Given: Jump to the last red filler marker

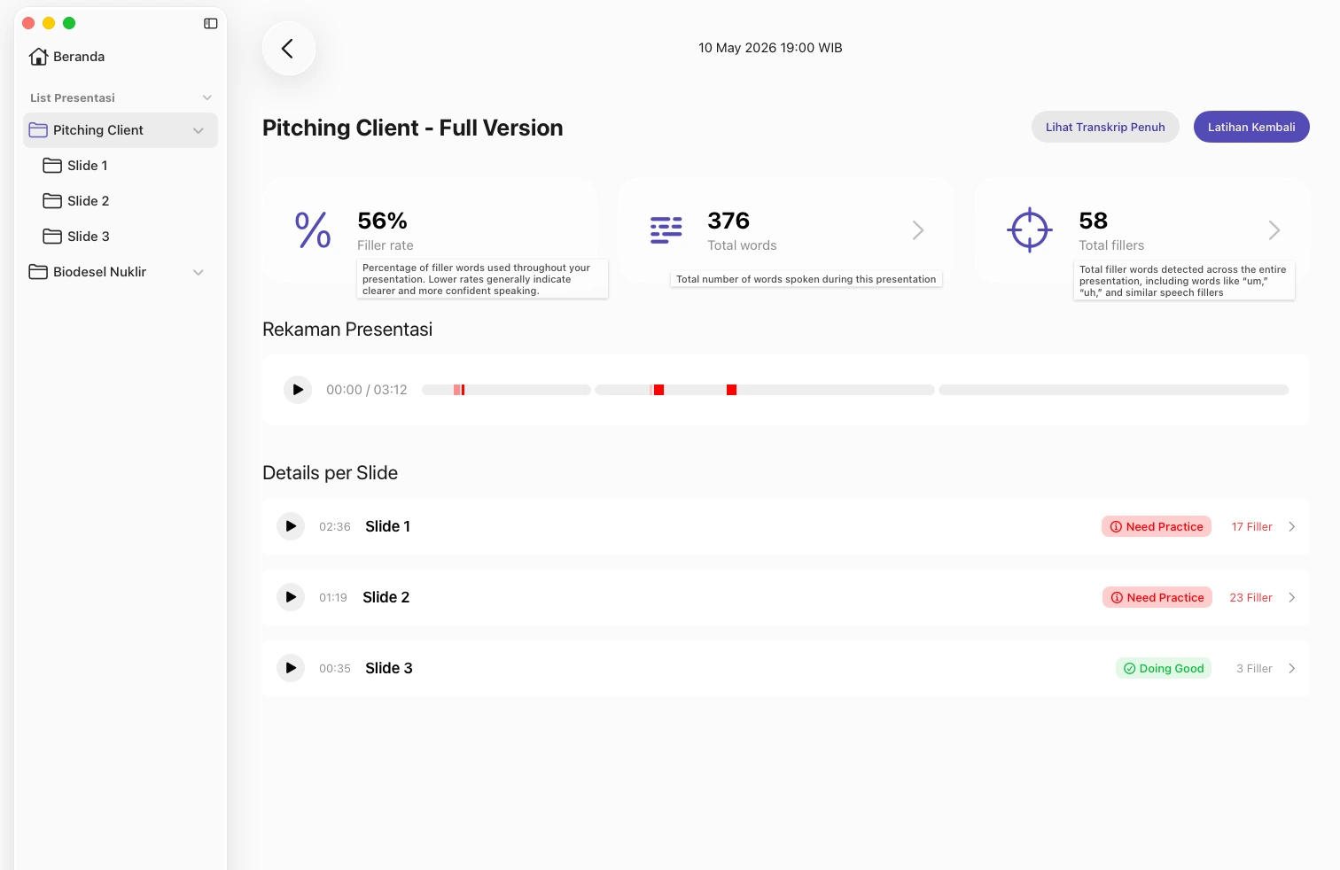Looking at the screenshot, I should [731, 390].
